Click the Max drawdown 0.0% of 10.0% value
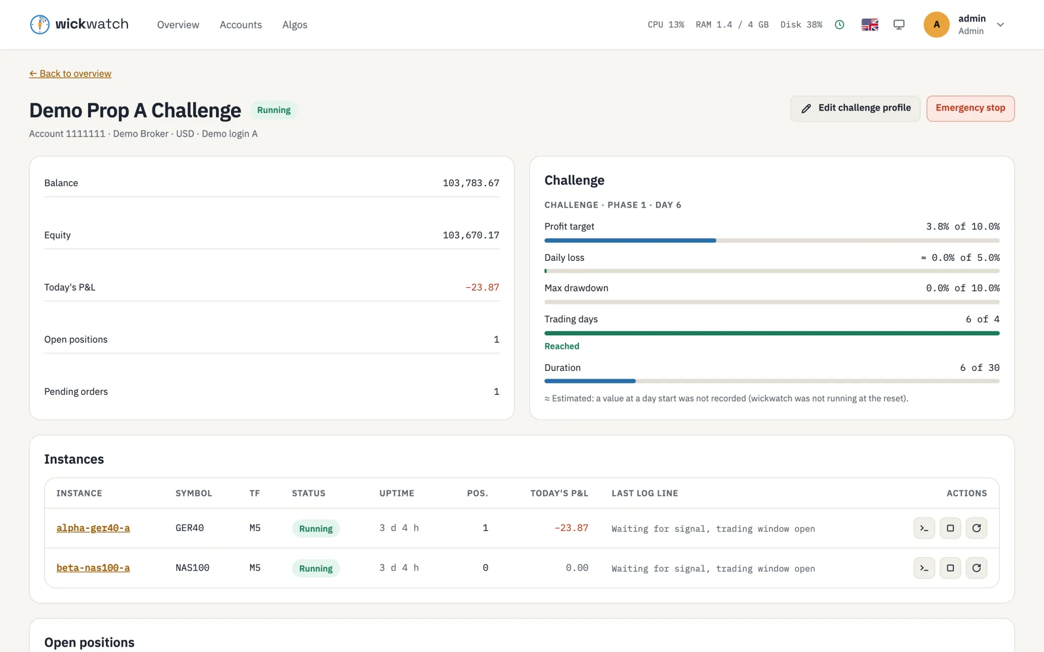 pyautogui.click(x=963, y=288)
